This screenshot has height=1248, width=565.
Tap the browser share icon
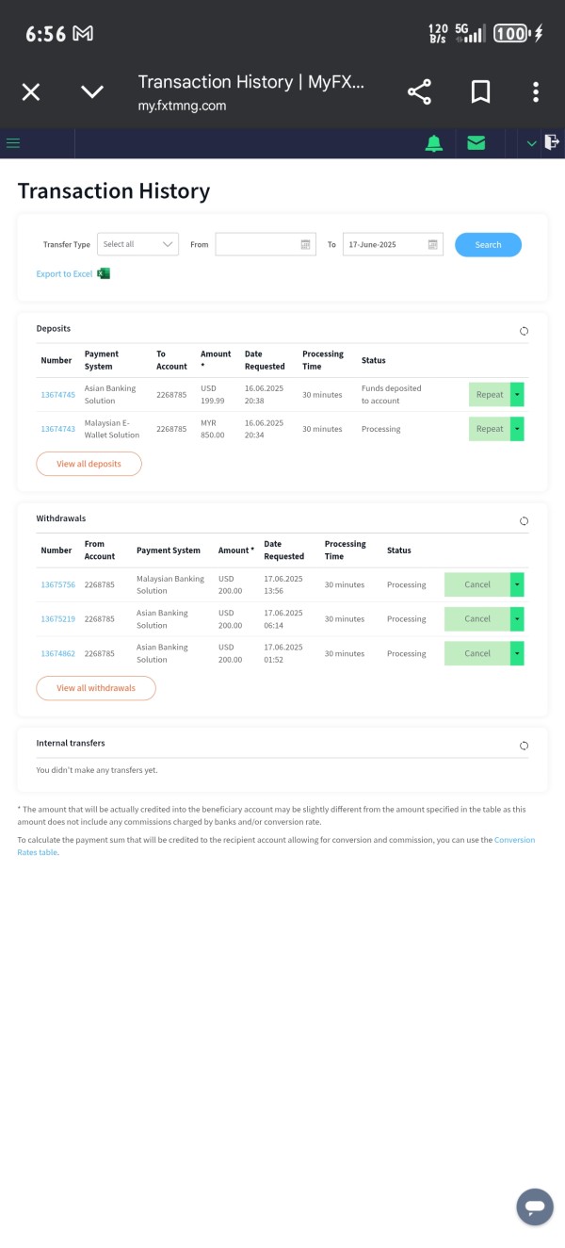[x=419, y=91]
